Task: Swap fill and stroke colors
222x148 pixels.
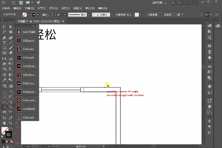Action: 11,128
